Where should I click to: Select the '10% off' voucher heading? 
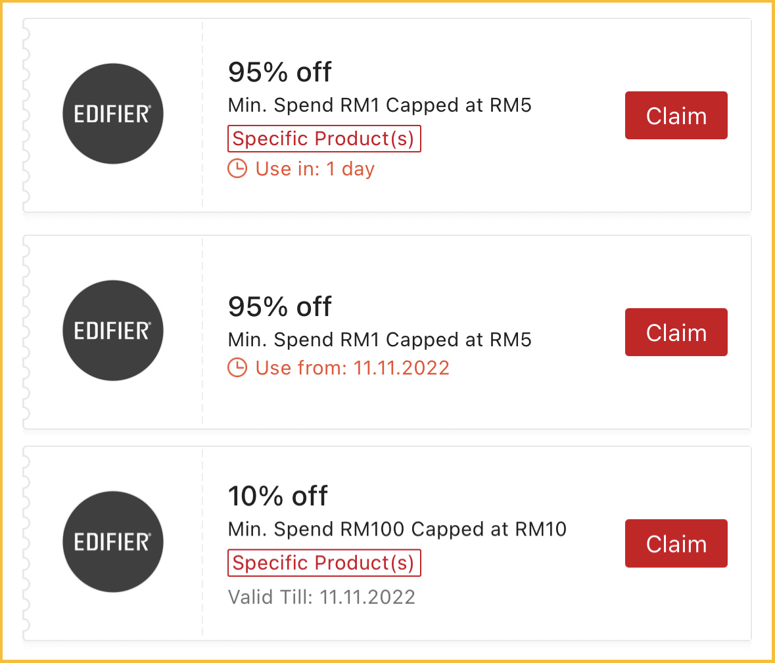pyautogui.click(x=277, y=496)
